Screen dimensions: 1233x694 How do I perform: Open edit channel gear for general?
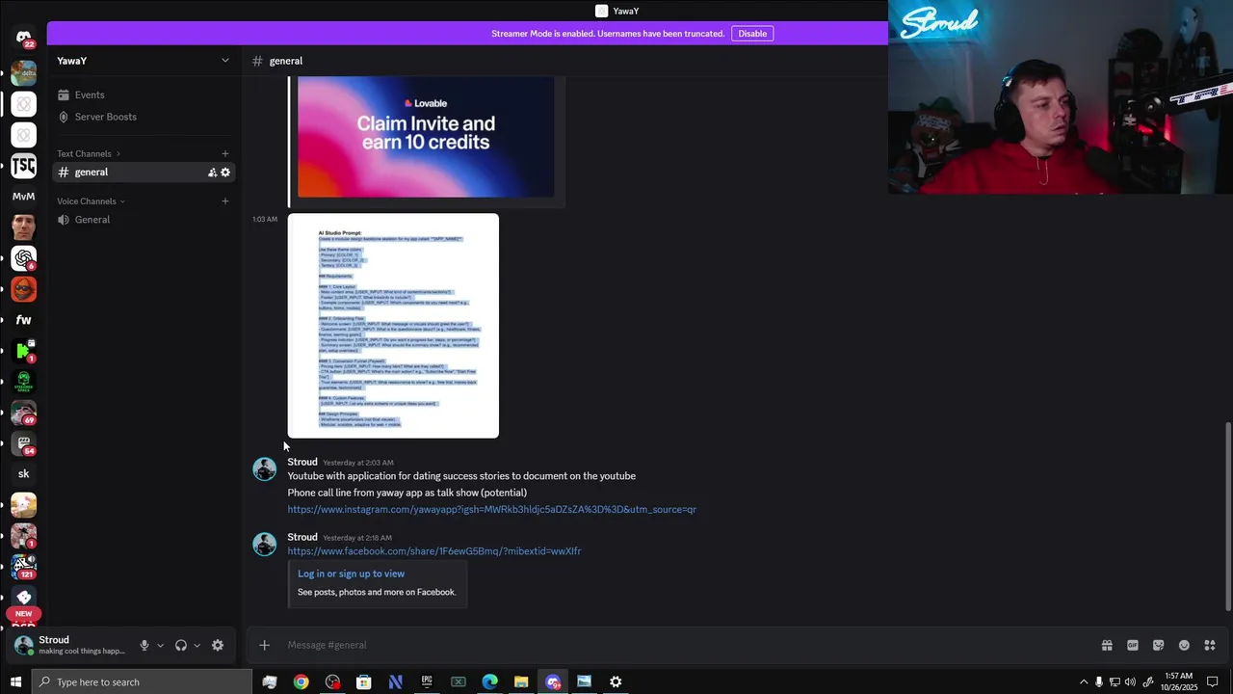click(225, 173)
